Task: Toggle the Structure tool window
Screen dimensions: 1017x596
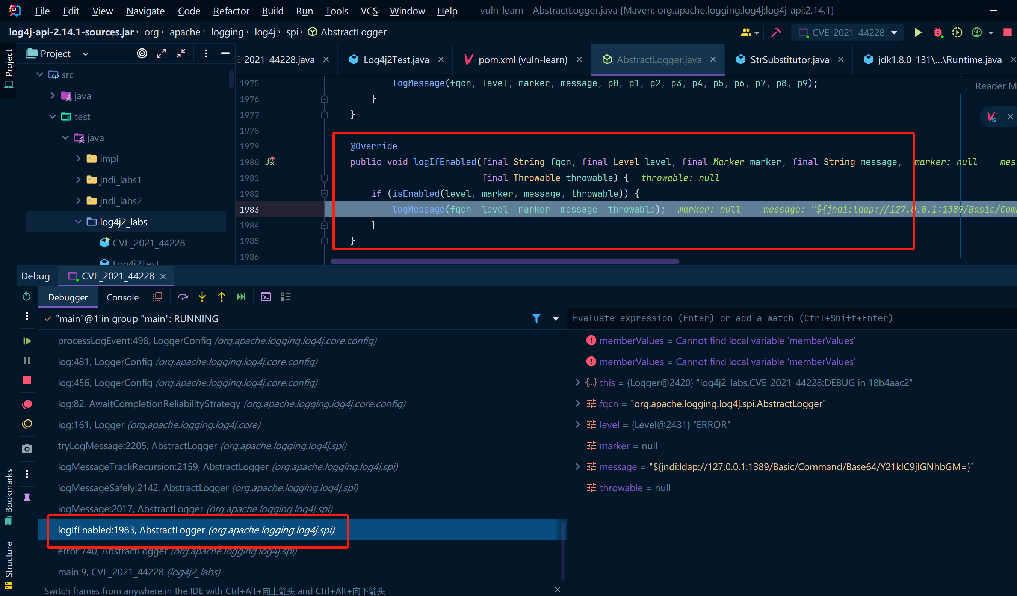Action: tap(9, 565)
